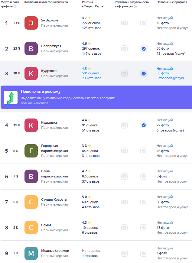Click blue verification checkmark in Кудряшка 11 % row

(144, 125)
